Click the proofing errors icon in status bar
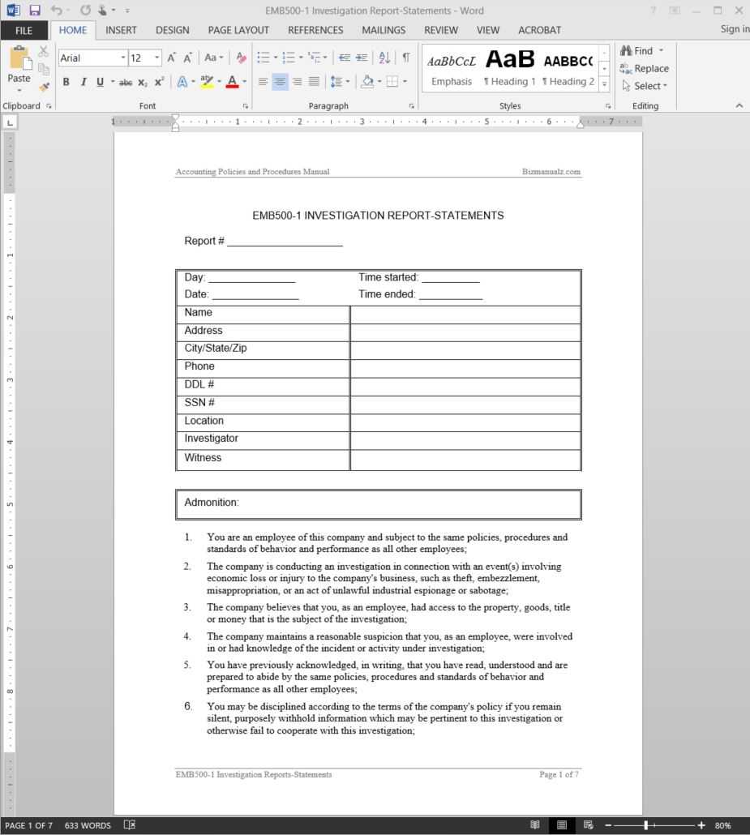 point(130,825)
